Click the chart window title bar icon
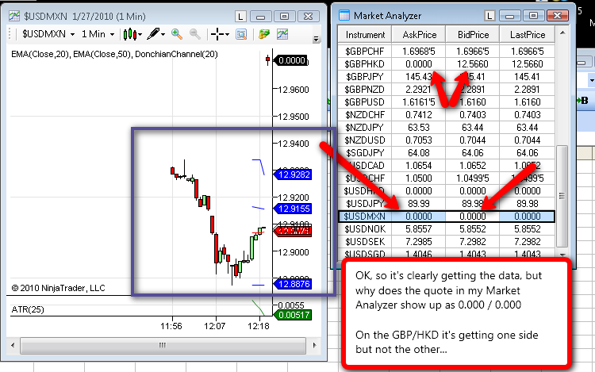595x372 pixels. click(x=14, y=16)
